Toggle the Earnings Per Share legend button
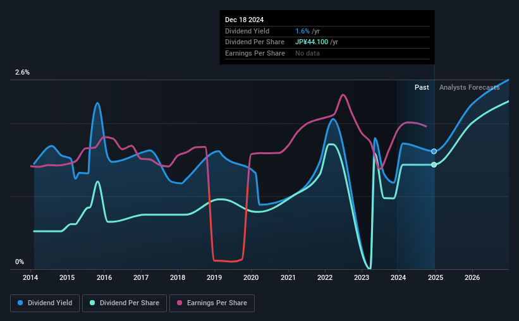 [212, 303]
